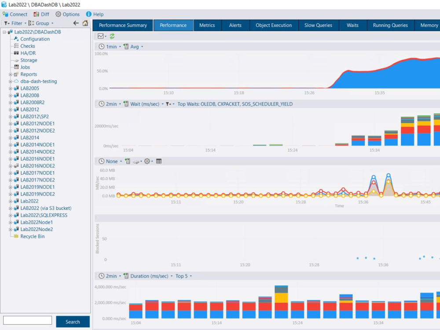Change the 2min duration chart grouping
Viewport: 440px width, 330px height.
click(x=110, y=276)
